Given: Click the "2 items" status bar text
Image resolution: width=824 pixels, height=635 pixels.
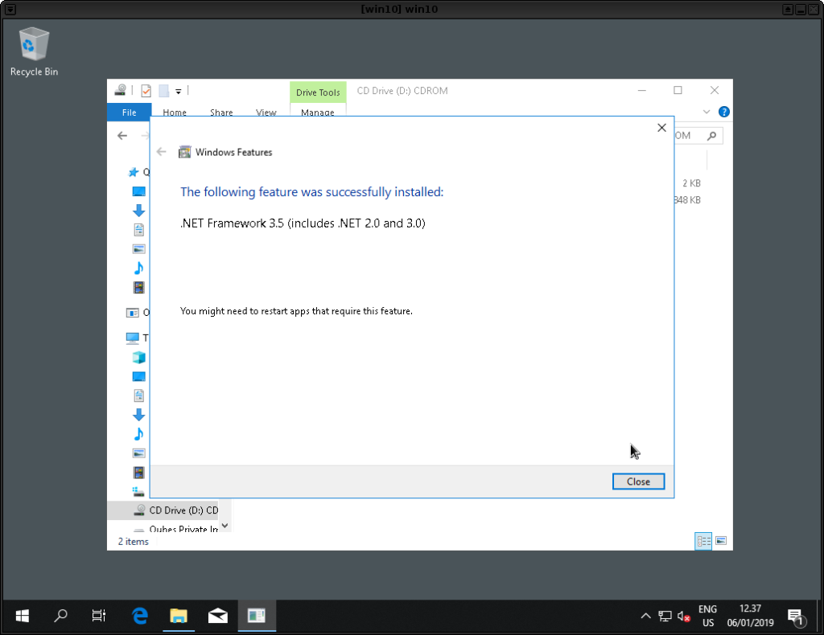Looking at the screenshot, I should (133, 542).
